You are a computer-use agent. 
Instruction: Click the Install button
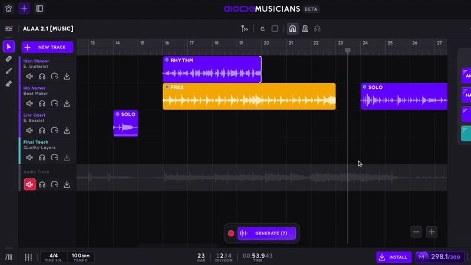[393, 257]
